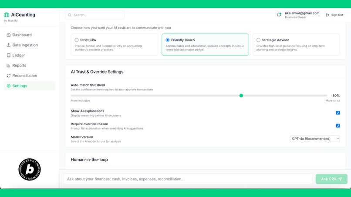Viewport: 351px width, 197px height.
Task: Click the Human-in-the-loop heading
Action: click(89, 160)
